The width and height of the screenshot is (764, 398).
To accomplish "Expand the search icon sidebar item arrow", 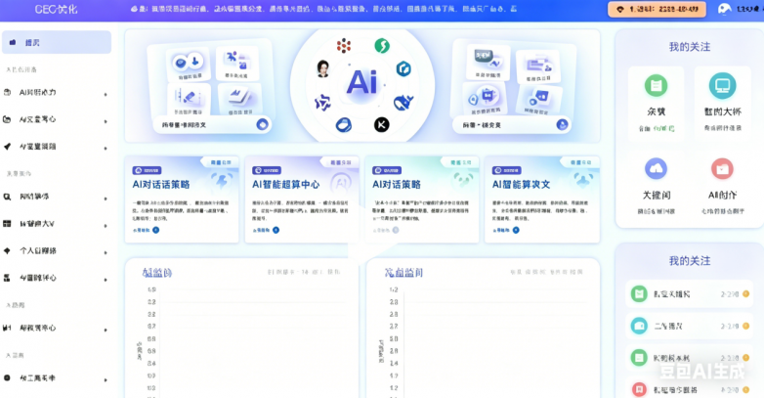I will click(x=106, y=197).
